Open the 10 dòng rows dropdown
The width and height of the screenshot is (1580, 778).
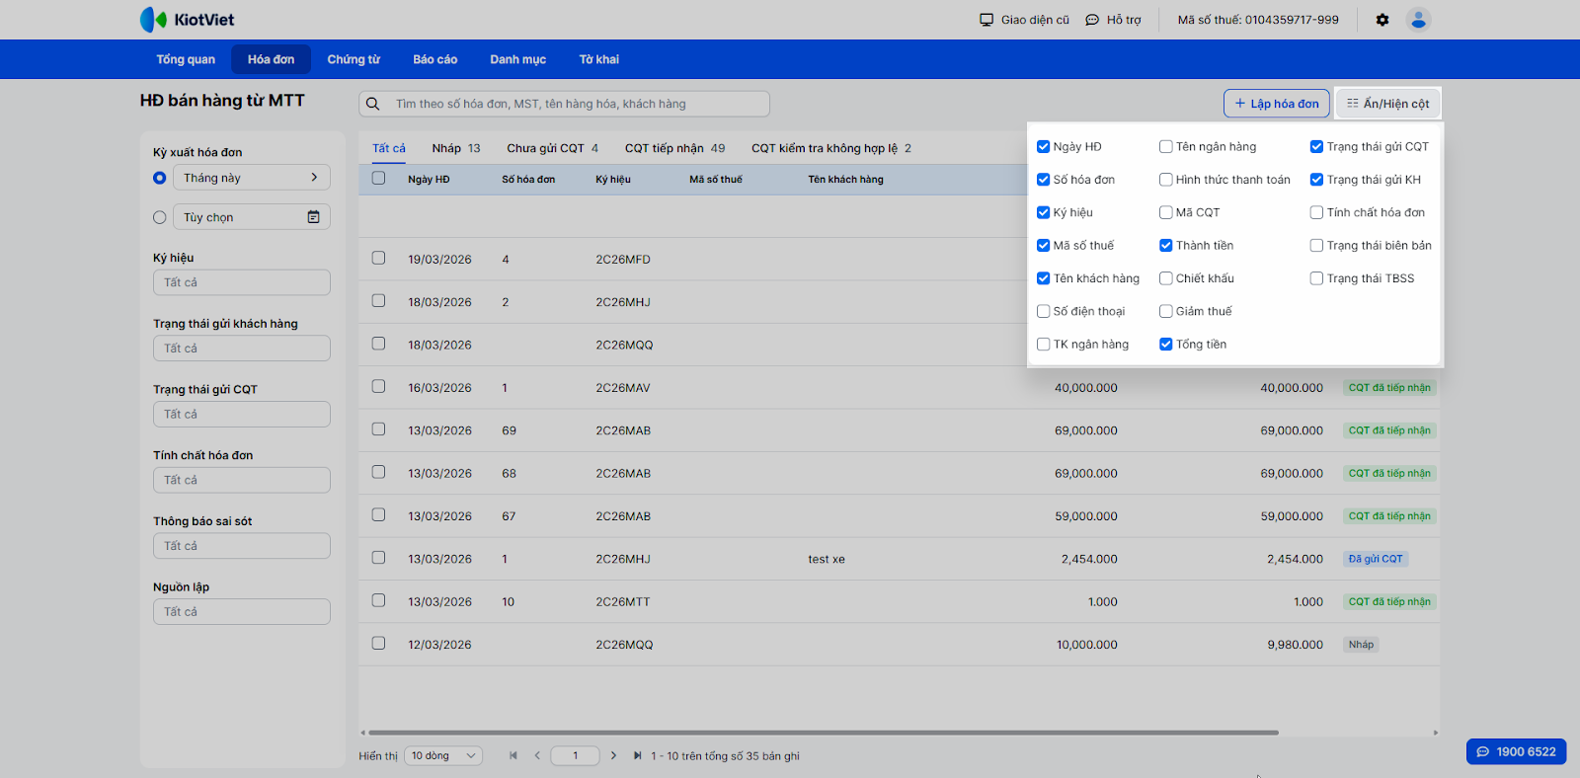pos(443,756)
